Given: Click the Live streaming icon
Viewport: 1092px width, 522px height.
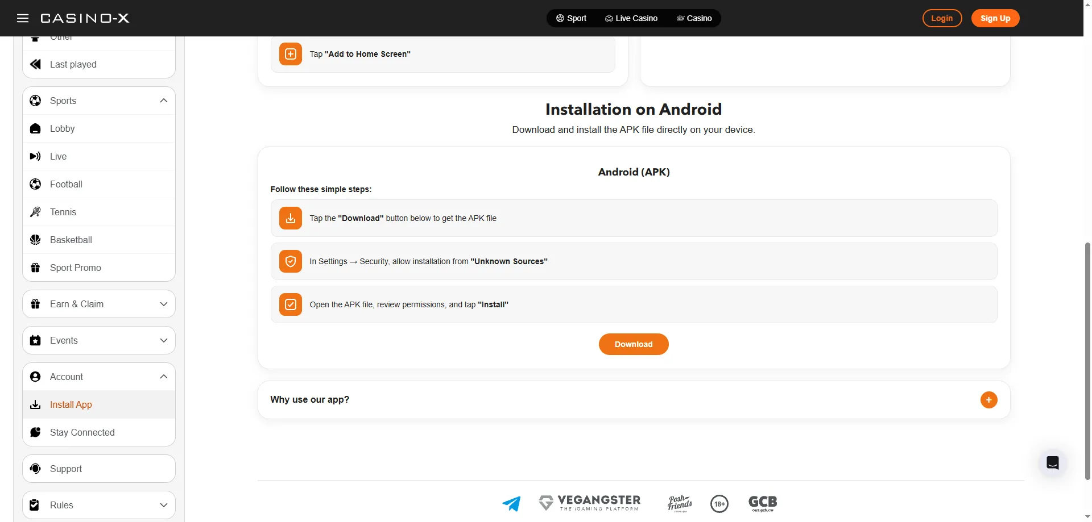Looking at the screenshot, I should click(x=35, y=156).
